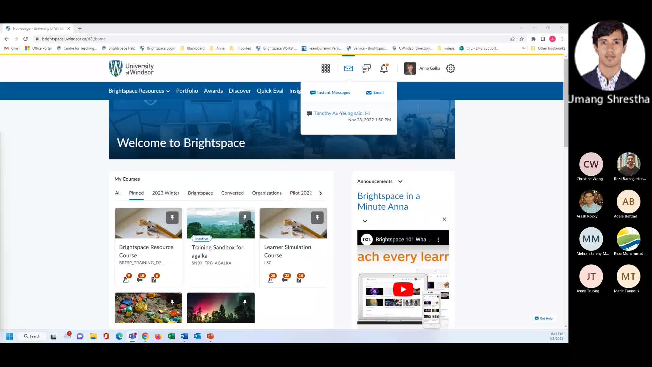Open quizzes badge 6 on Brightspace Resource Course
This screenshot has height=367, width=652.
tap(155, 278)
